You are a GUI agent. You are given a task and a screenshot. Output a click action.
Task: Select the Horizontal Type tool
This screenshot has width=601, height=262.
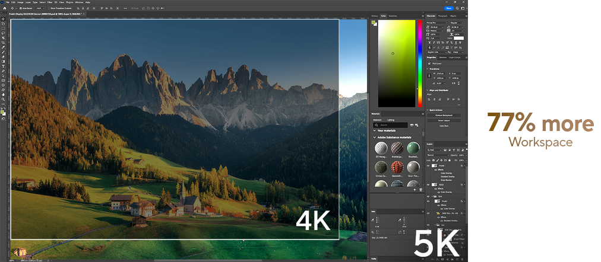coord(3,66)
